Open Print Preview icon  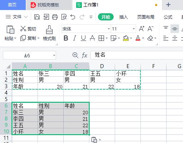(64, 17)
